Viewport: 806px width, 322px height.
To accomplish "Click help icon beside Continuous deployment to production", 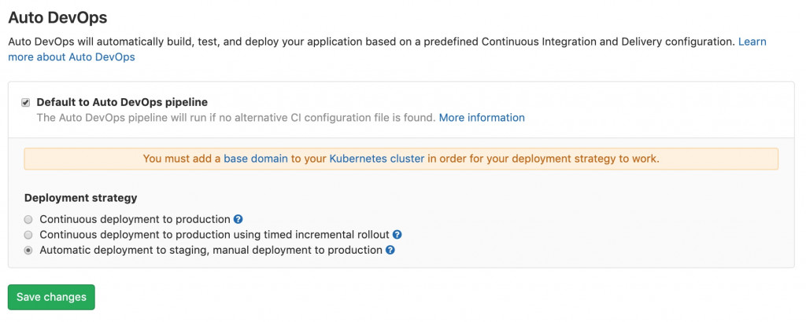I will point(238,219).
